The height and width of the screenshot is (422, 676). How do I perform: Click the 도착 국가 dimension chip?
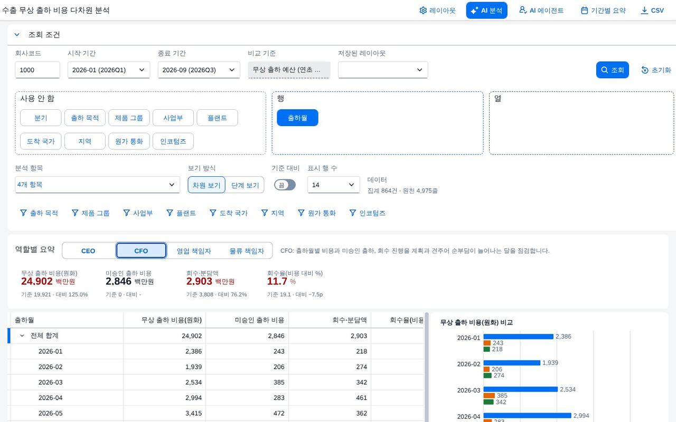tap(41, 141)
